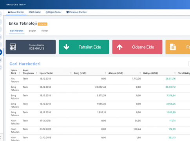Click the Borç amount 1.833,15
The image size is (190, 141).
click(101, 112)
